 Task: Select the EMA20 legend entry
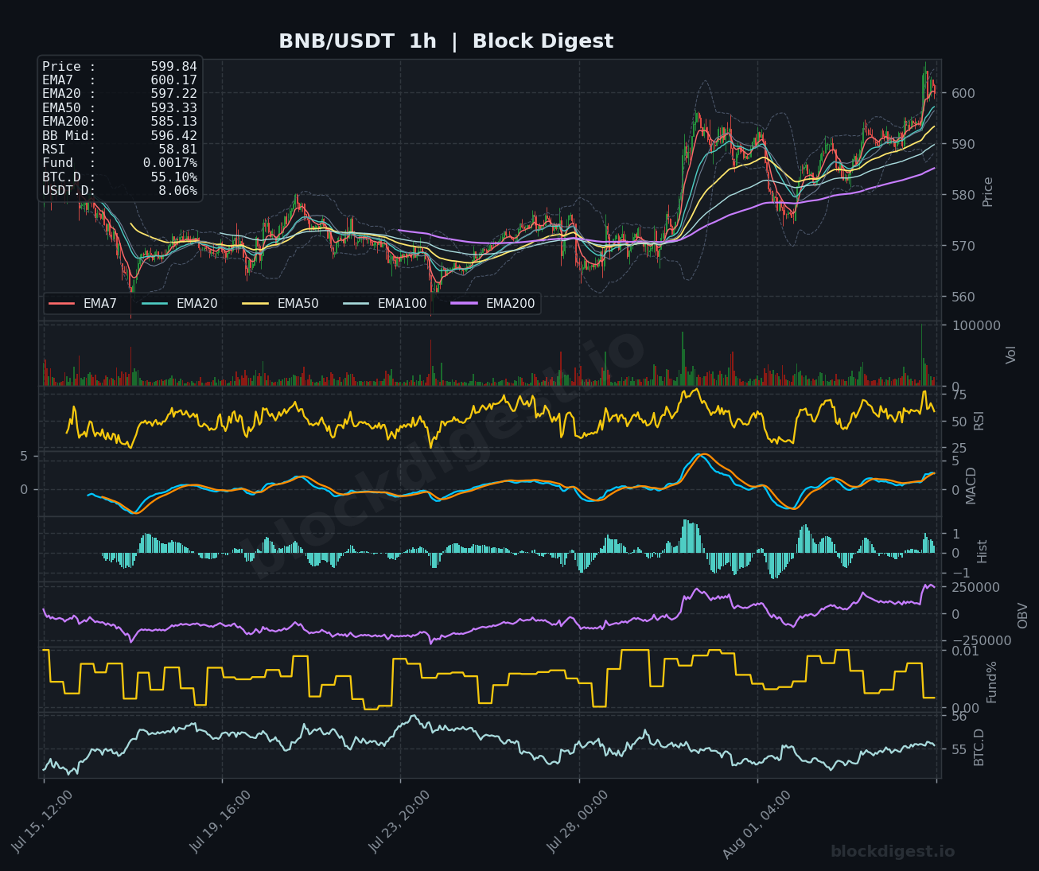[179, 304]
